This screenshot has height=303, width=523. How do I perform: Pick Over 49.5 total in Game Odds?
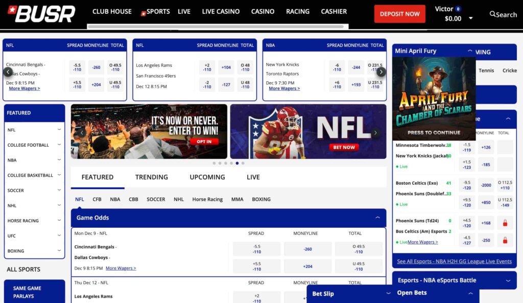(x=359, y=249)
